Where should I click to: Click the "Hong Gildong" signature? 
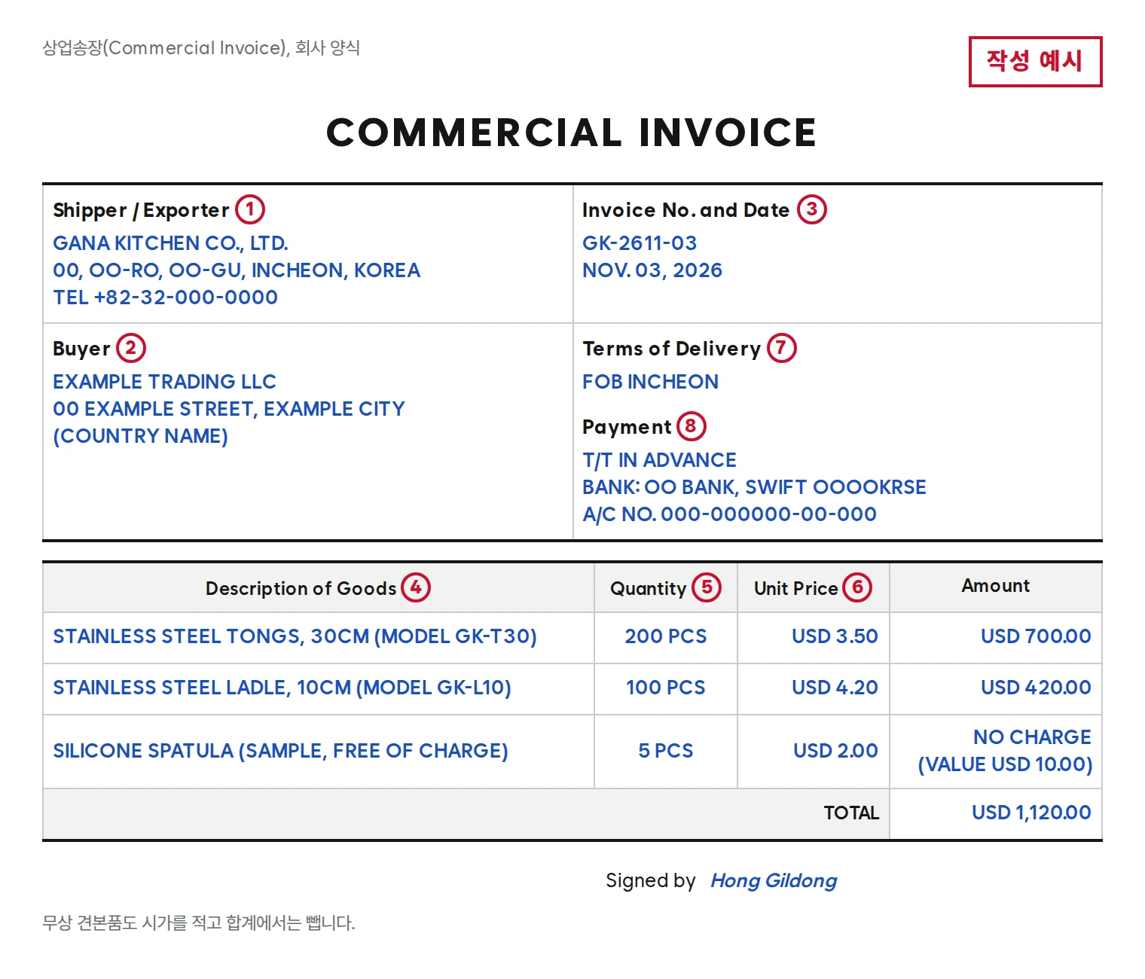(774, 881)
